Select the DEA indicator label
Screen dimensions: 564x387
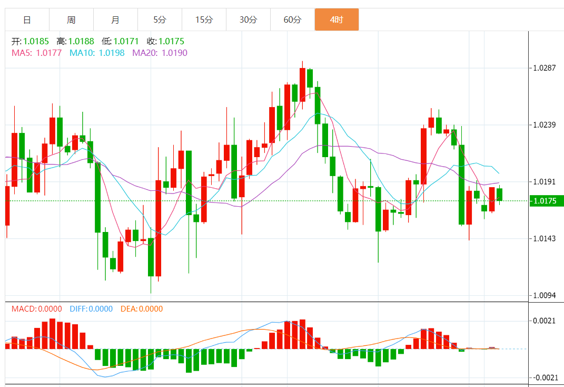coord(142,309)
